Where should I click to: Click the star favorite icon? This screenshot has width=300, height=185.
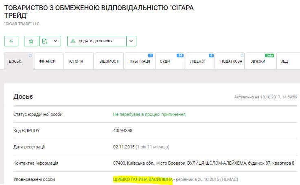[31, 41]
